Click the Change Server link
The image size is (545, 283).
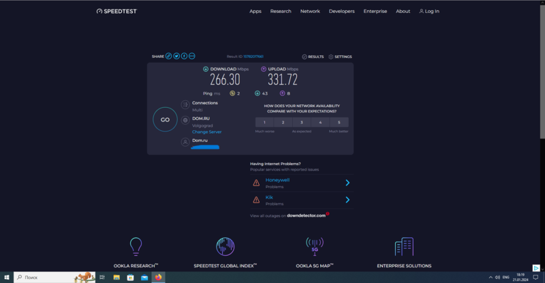[207, 132]
